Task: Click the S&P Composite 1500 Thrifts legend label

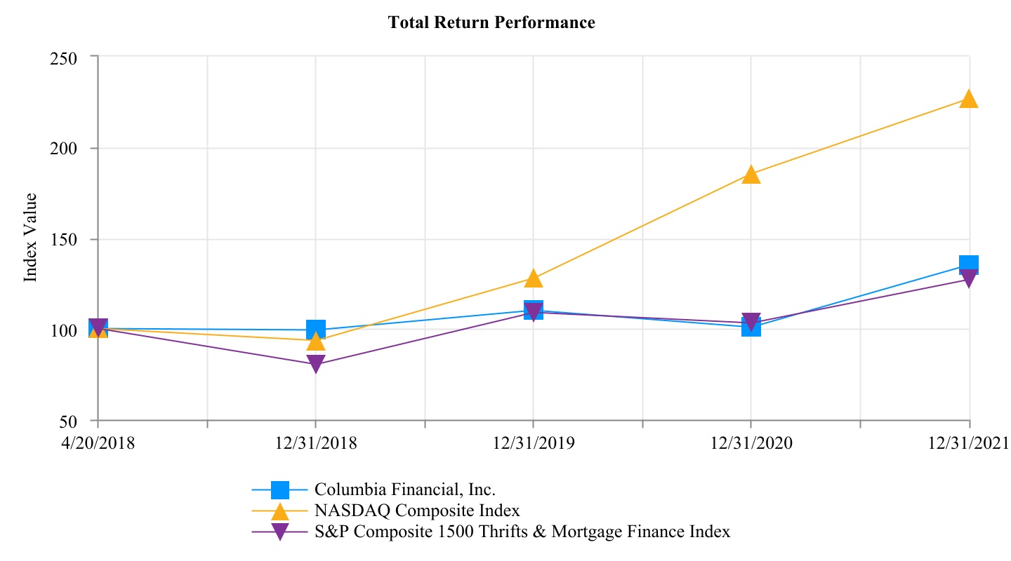Action: tap(522, 532)
